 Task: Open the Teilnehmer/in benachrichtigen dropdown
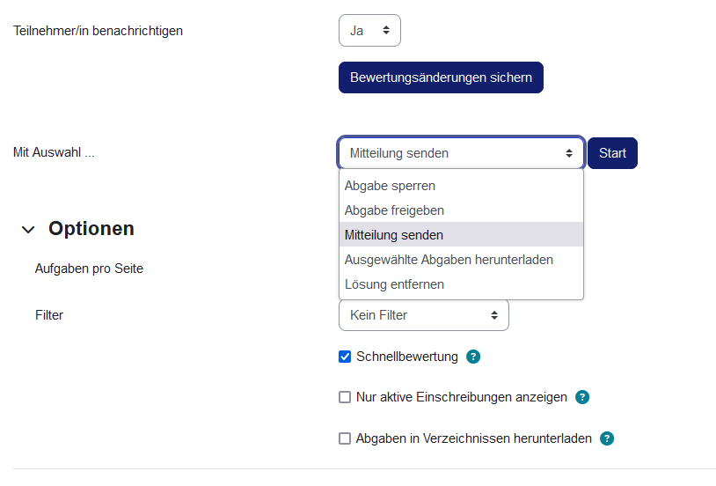[x=369, y=30]
